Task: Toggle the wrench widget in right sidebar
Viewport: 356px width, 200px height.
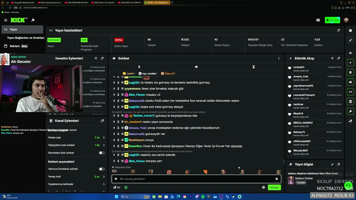Action: tap(350, 111)
